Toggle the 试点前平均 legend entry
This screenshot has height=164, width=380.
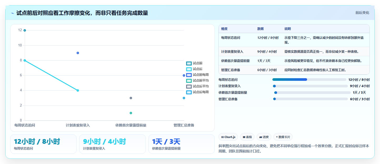[x=197, y=81]
